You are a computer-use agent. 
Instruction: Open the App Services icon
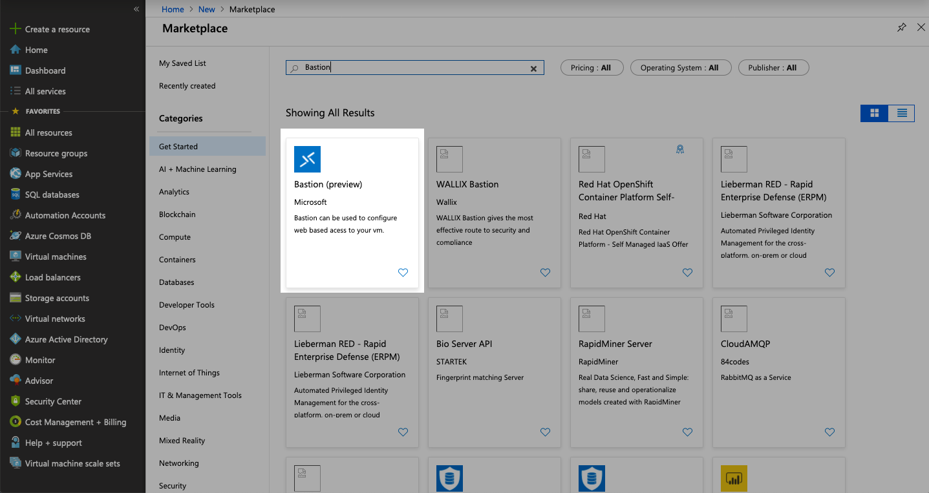(x=16, y=174)
